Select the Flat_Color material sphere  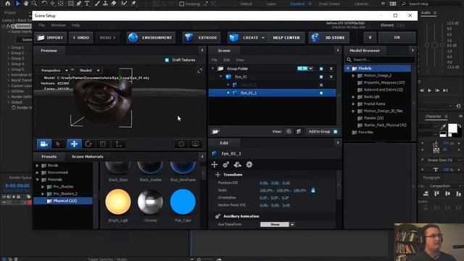click(x=183, y=202)
